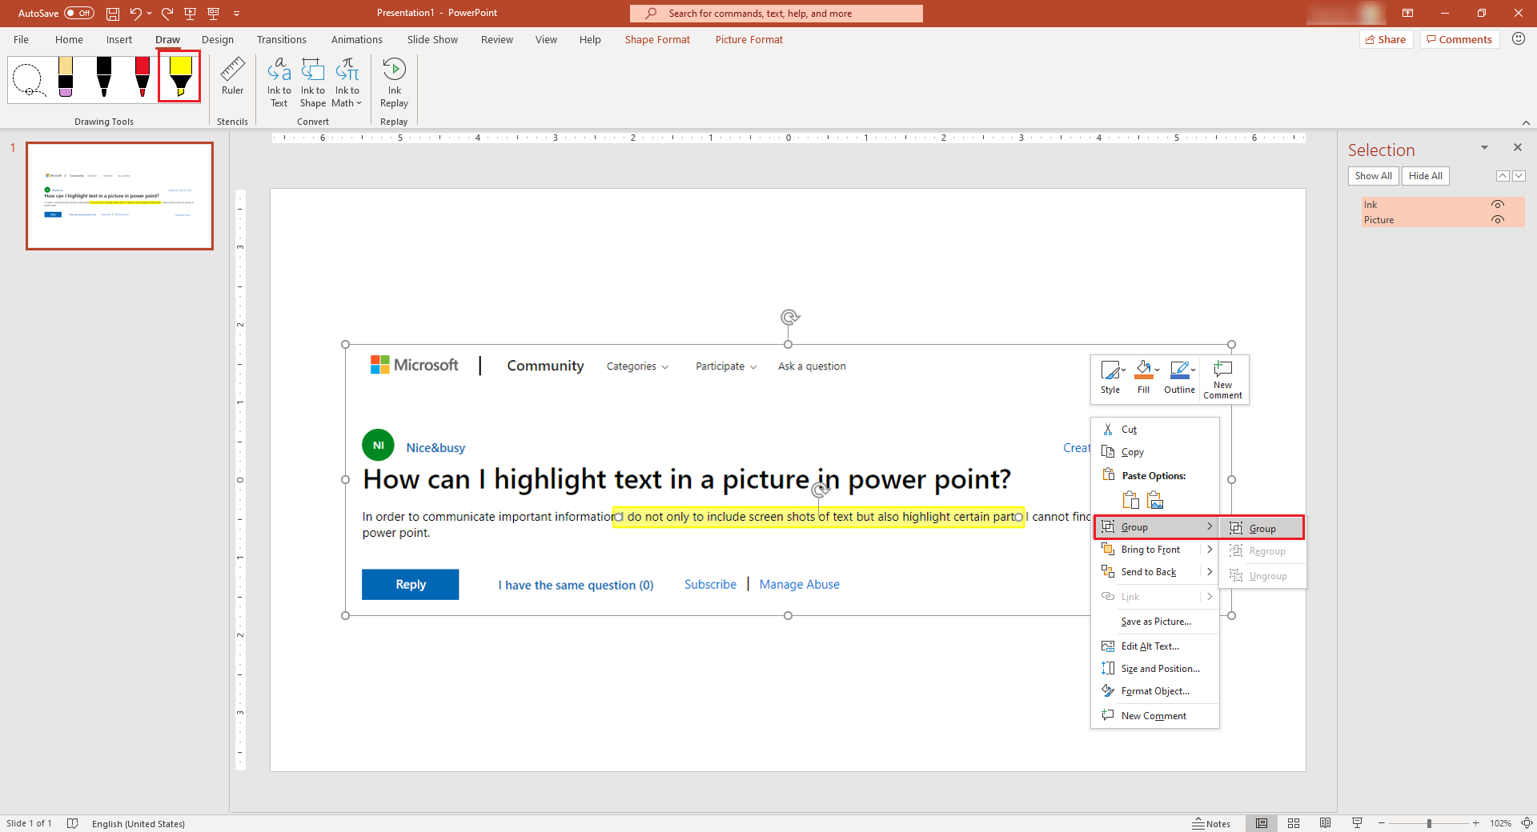Open the Picture Format tab
This screenshot has width=1537, height=832.
(x=748, y=39)
